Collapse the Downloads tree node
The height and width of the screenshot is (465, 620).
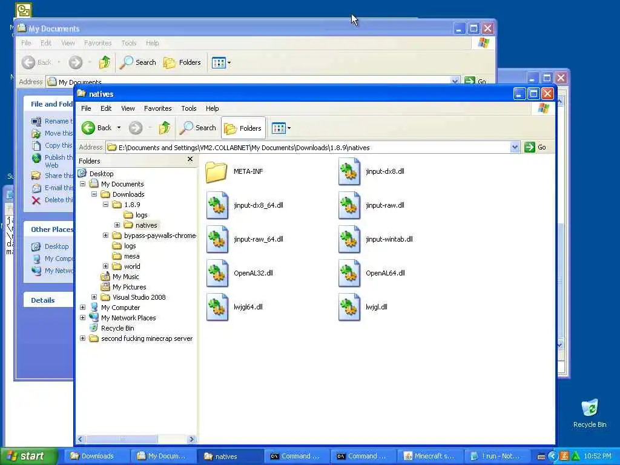coord(94,194)
